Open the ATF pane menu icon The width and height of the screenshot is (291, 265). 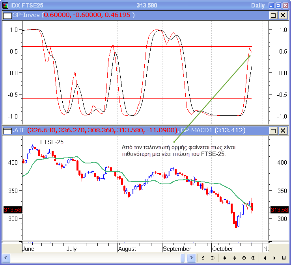tap(7, 130)
